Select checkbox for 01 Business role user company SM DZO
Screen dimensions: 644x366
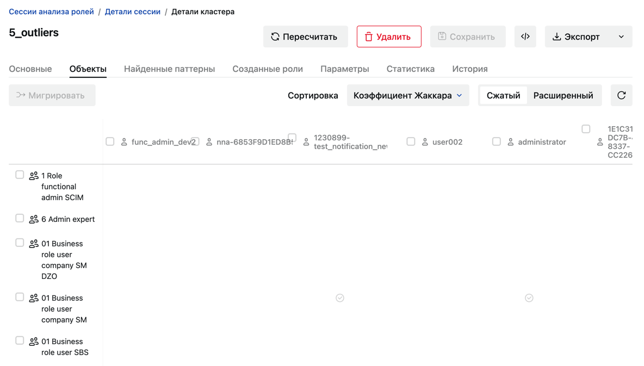pos(20,243)
